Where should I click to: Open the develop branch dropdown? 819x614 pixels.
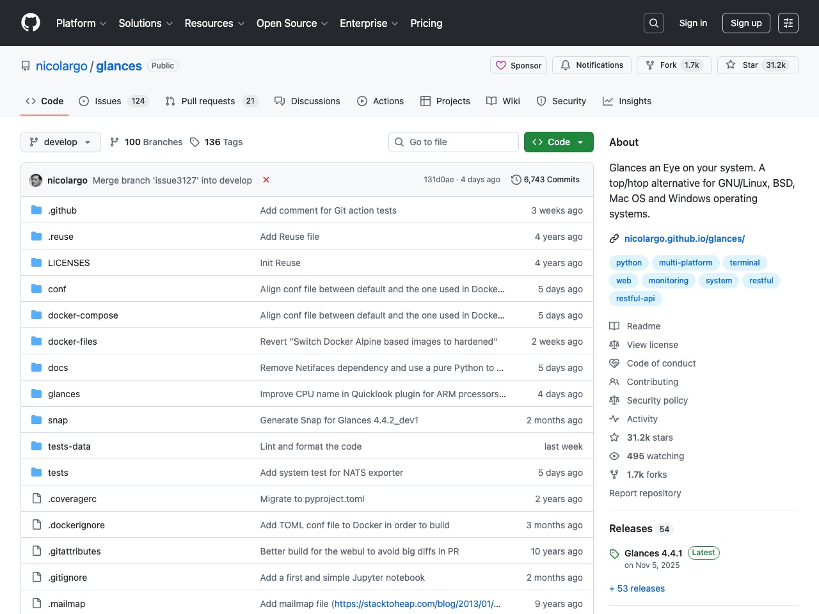pyautogui.click(x=60, y=142)
